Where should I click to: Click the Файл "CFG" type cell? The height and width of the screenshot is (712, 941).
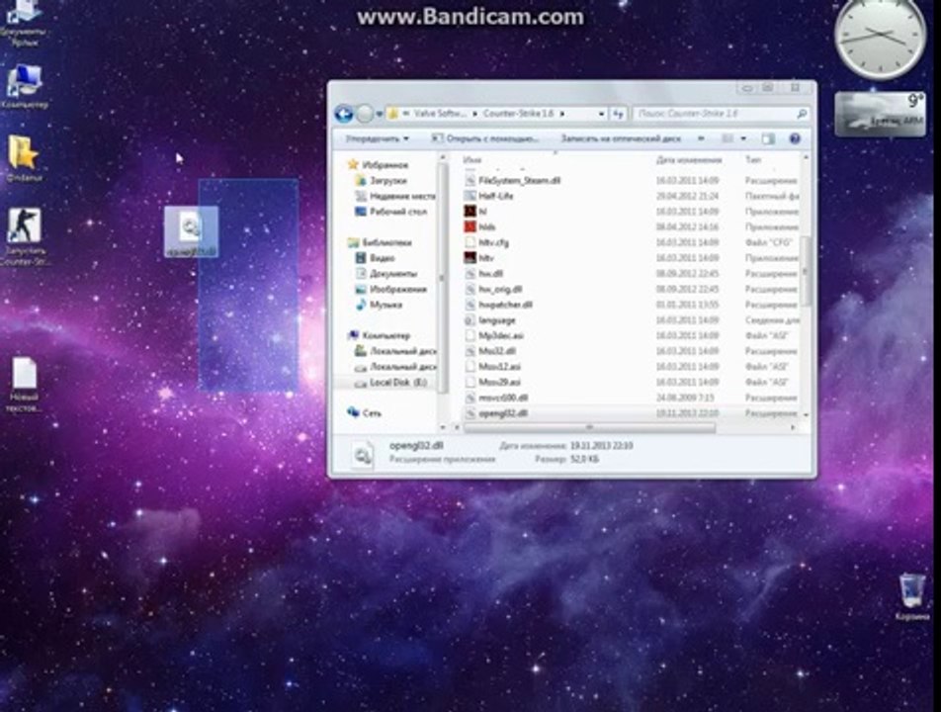click(768, 242)
